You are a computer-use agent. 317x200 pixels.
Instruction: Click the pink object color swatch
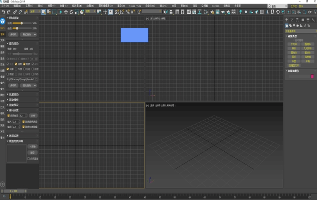pos(312,76)
